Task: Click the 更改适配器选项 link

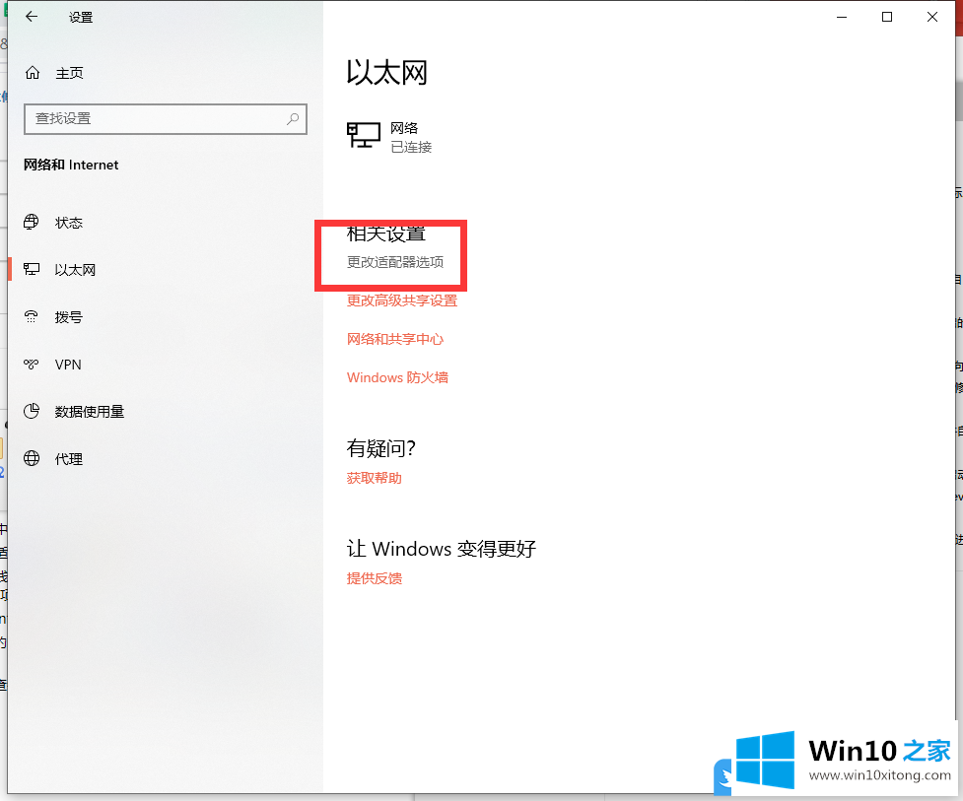Action: [x=395, y=263]
